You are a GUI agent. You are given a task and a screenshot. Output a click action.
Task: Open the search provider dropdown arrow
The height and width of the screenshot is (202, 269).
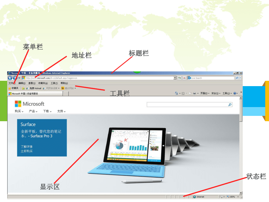click(x=240, y=78)
